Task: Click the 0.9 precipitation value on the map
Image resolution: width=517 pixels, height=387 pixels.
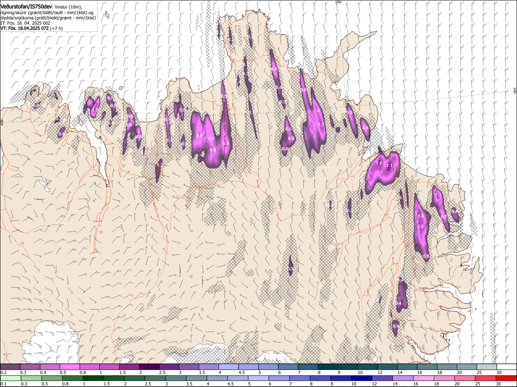Action: (226, 143)
